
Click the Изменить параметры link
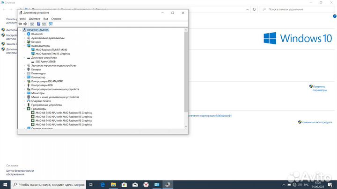319,88
